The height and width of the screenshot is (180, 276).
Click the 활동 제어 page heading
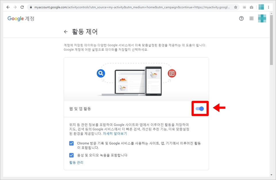[85, 32]
